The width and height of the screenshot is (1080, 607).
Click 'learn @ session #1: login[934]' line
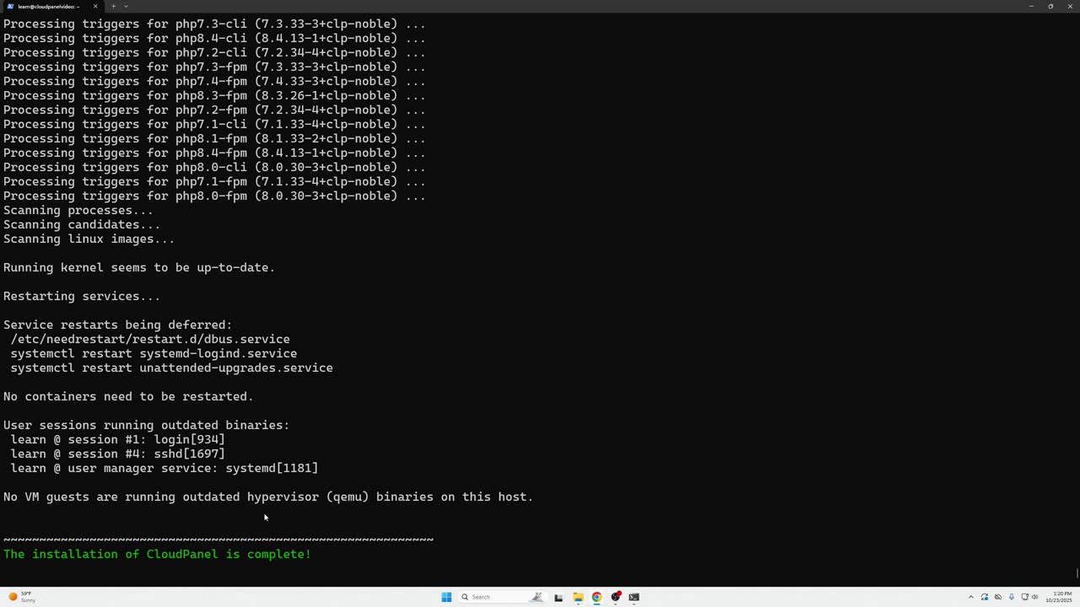pyautogui.click(x=117, y=439)
